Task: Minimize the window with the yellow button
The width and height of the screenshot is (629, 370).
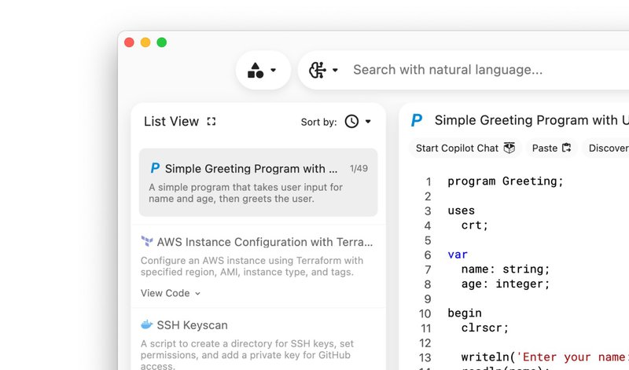Action: point(145,42)
